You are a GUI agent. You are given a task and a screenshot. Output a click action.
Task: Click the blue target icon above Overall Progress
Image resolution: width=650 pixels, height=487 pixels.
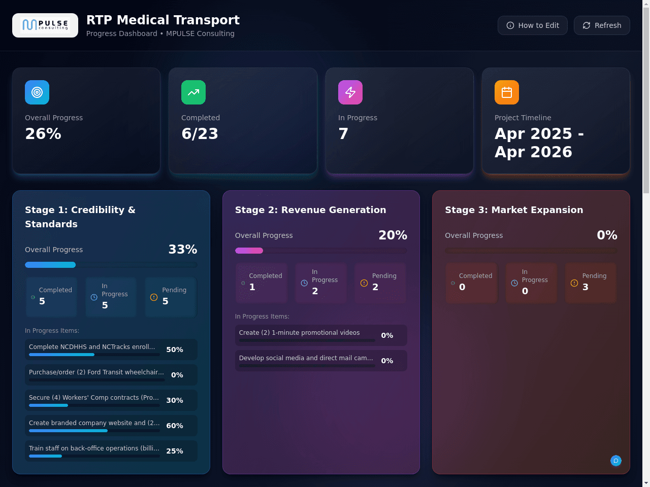point(37,92)
